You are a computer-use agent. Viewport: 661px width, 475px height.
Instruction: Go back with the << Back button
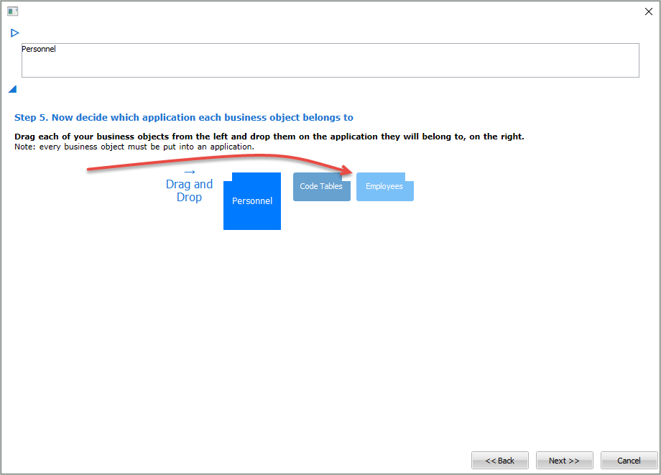tap(499, 460)
